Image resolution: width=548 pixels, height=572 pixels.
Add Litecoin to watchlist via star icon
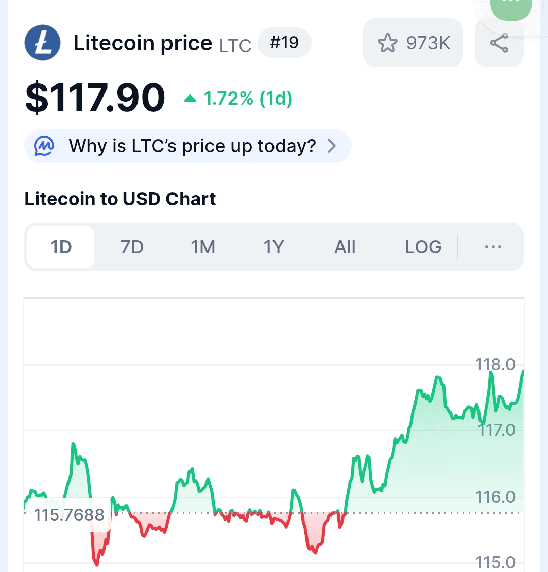click(387, 43)
